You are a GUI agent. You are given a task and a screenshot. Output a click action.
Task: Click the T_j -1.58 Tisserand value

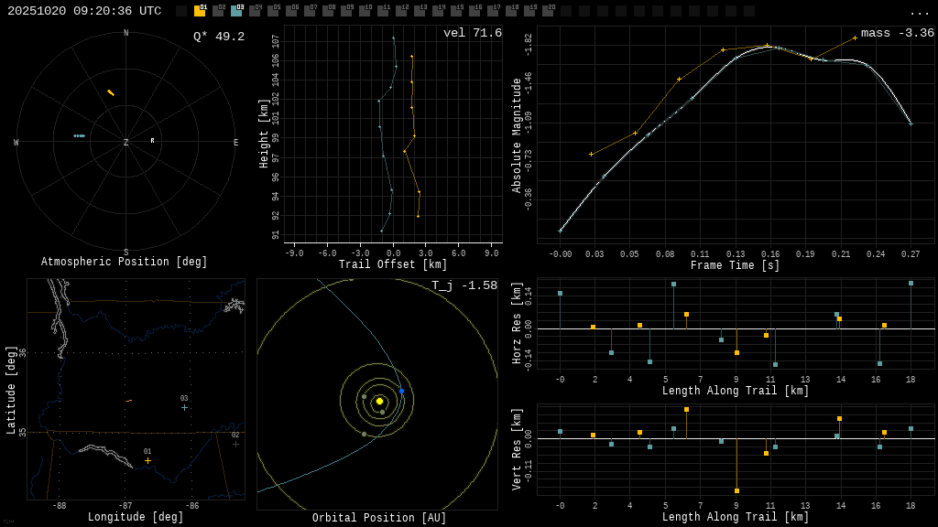coord(464,285)
